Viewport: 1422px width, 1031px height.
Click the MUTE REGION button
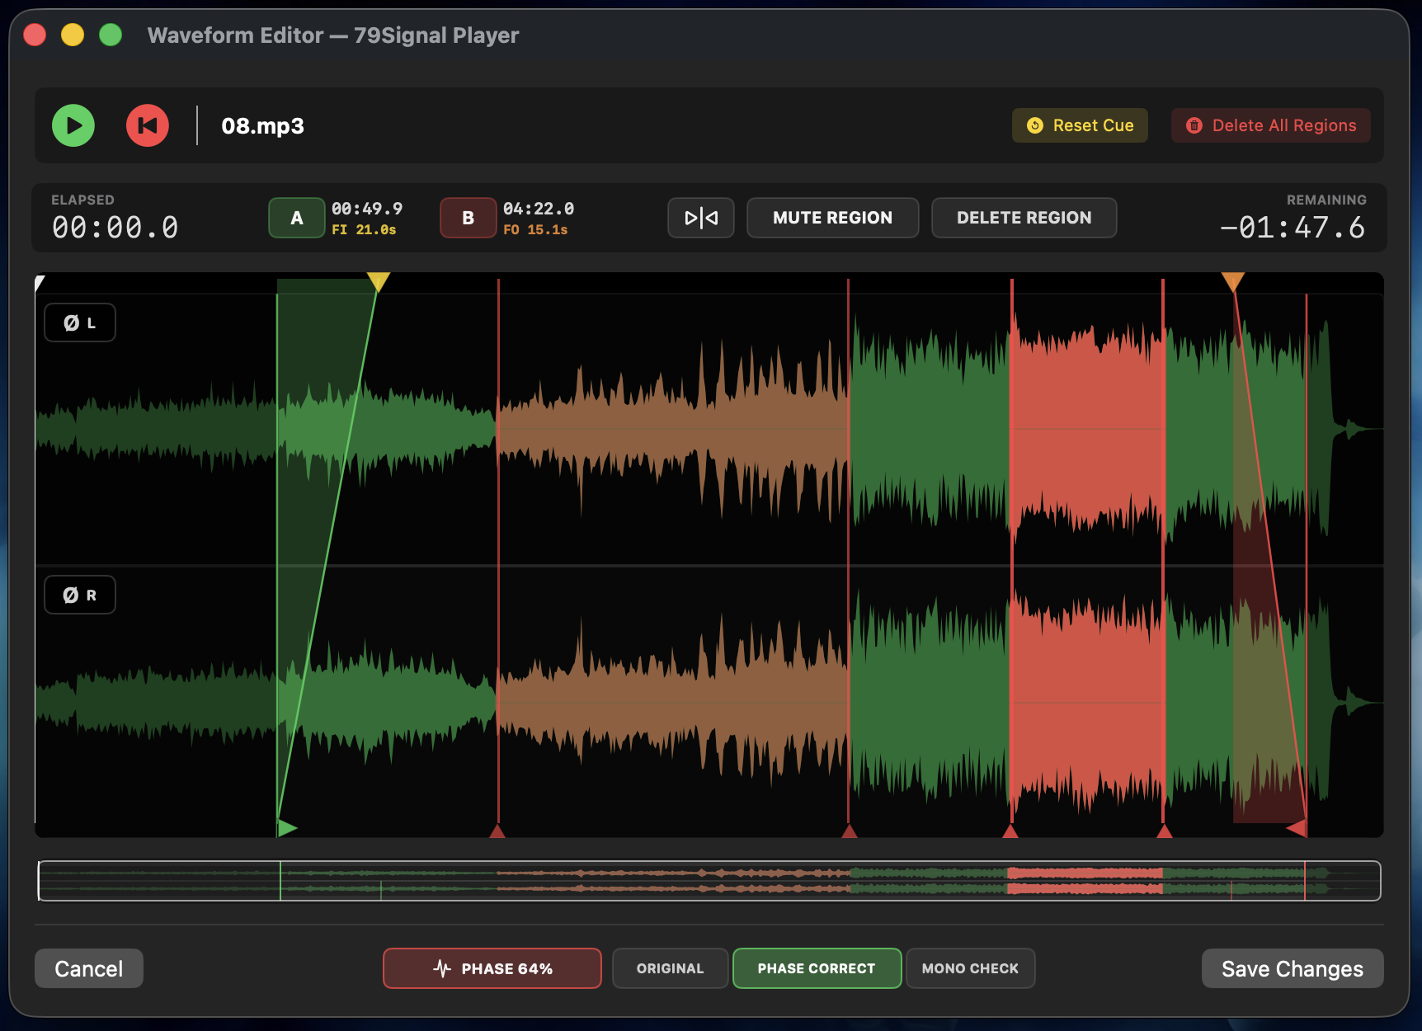pyautogui.click(x=833, y=218)
